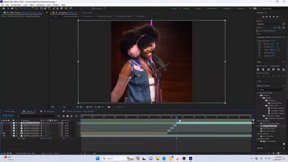
Task: Open Align Layers to Composition dropdown
Action: tap(277, 66)
